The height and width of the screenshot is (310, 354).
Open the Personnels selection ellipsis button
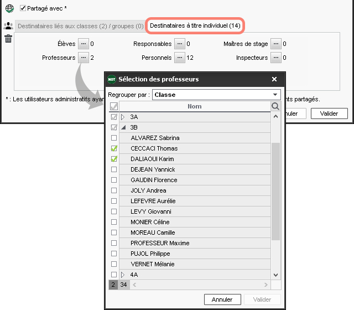[x=180, y=58]
